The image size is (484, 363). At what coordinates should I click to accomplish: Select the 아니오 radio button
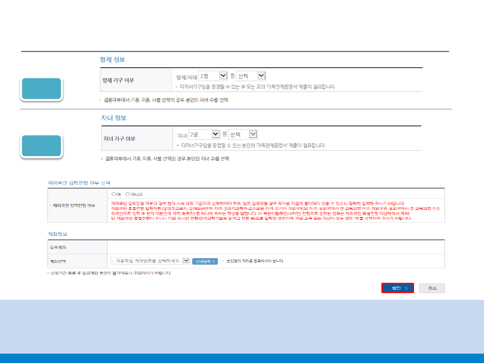coord(128,194)
